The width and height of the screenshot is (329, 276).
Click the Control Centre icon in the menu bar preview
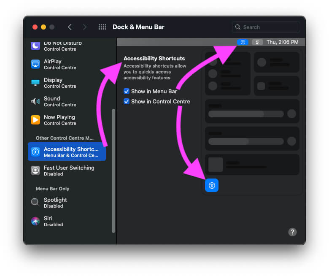257,42
